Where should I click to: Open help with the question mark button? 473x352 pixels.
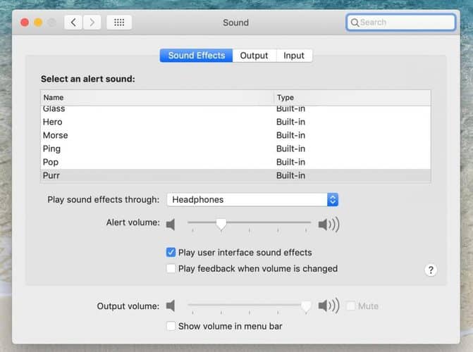pyautogui.click(x=431, y=270)
